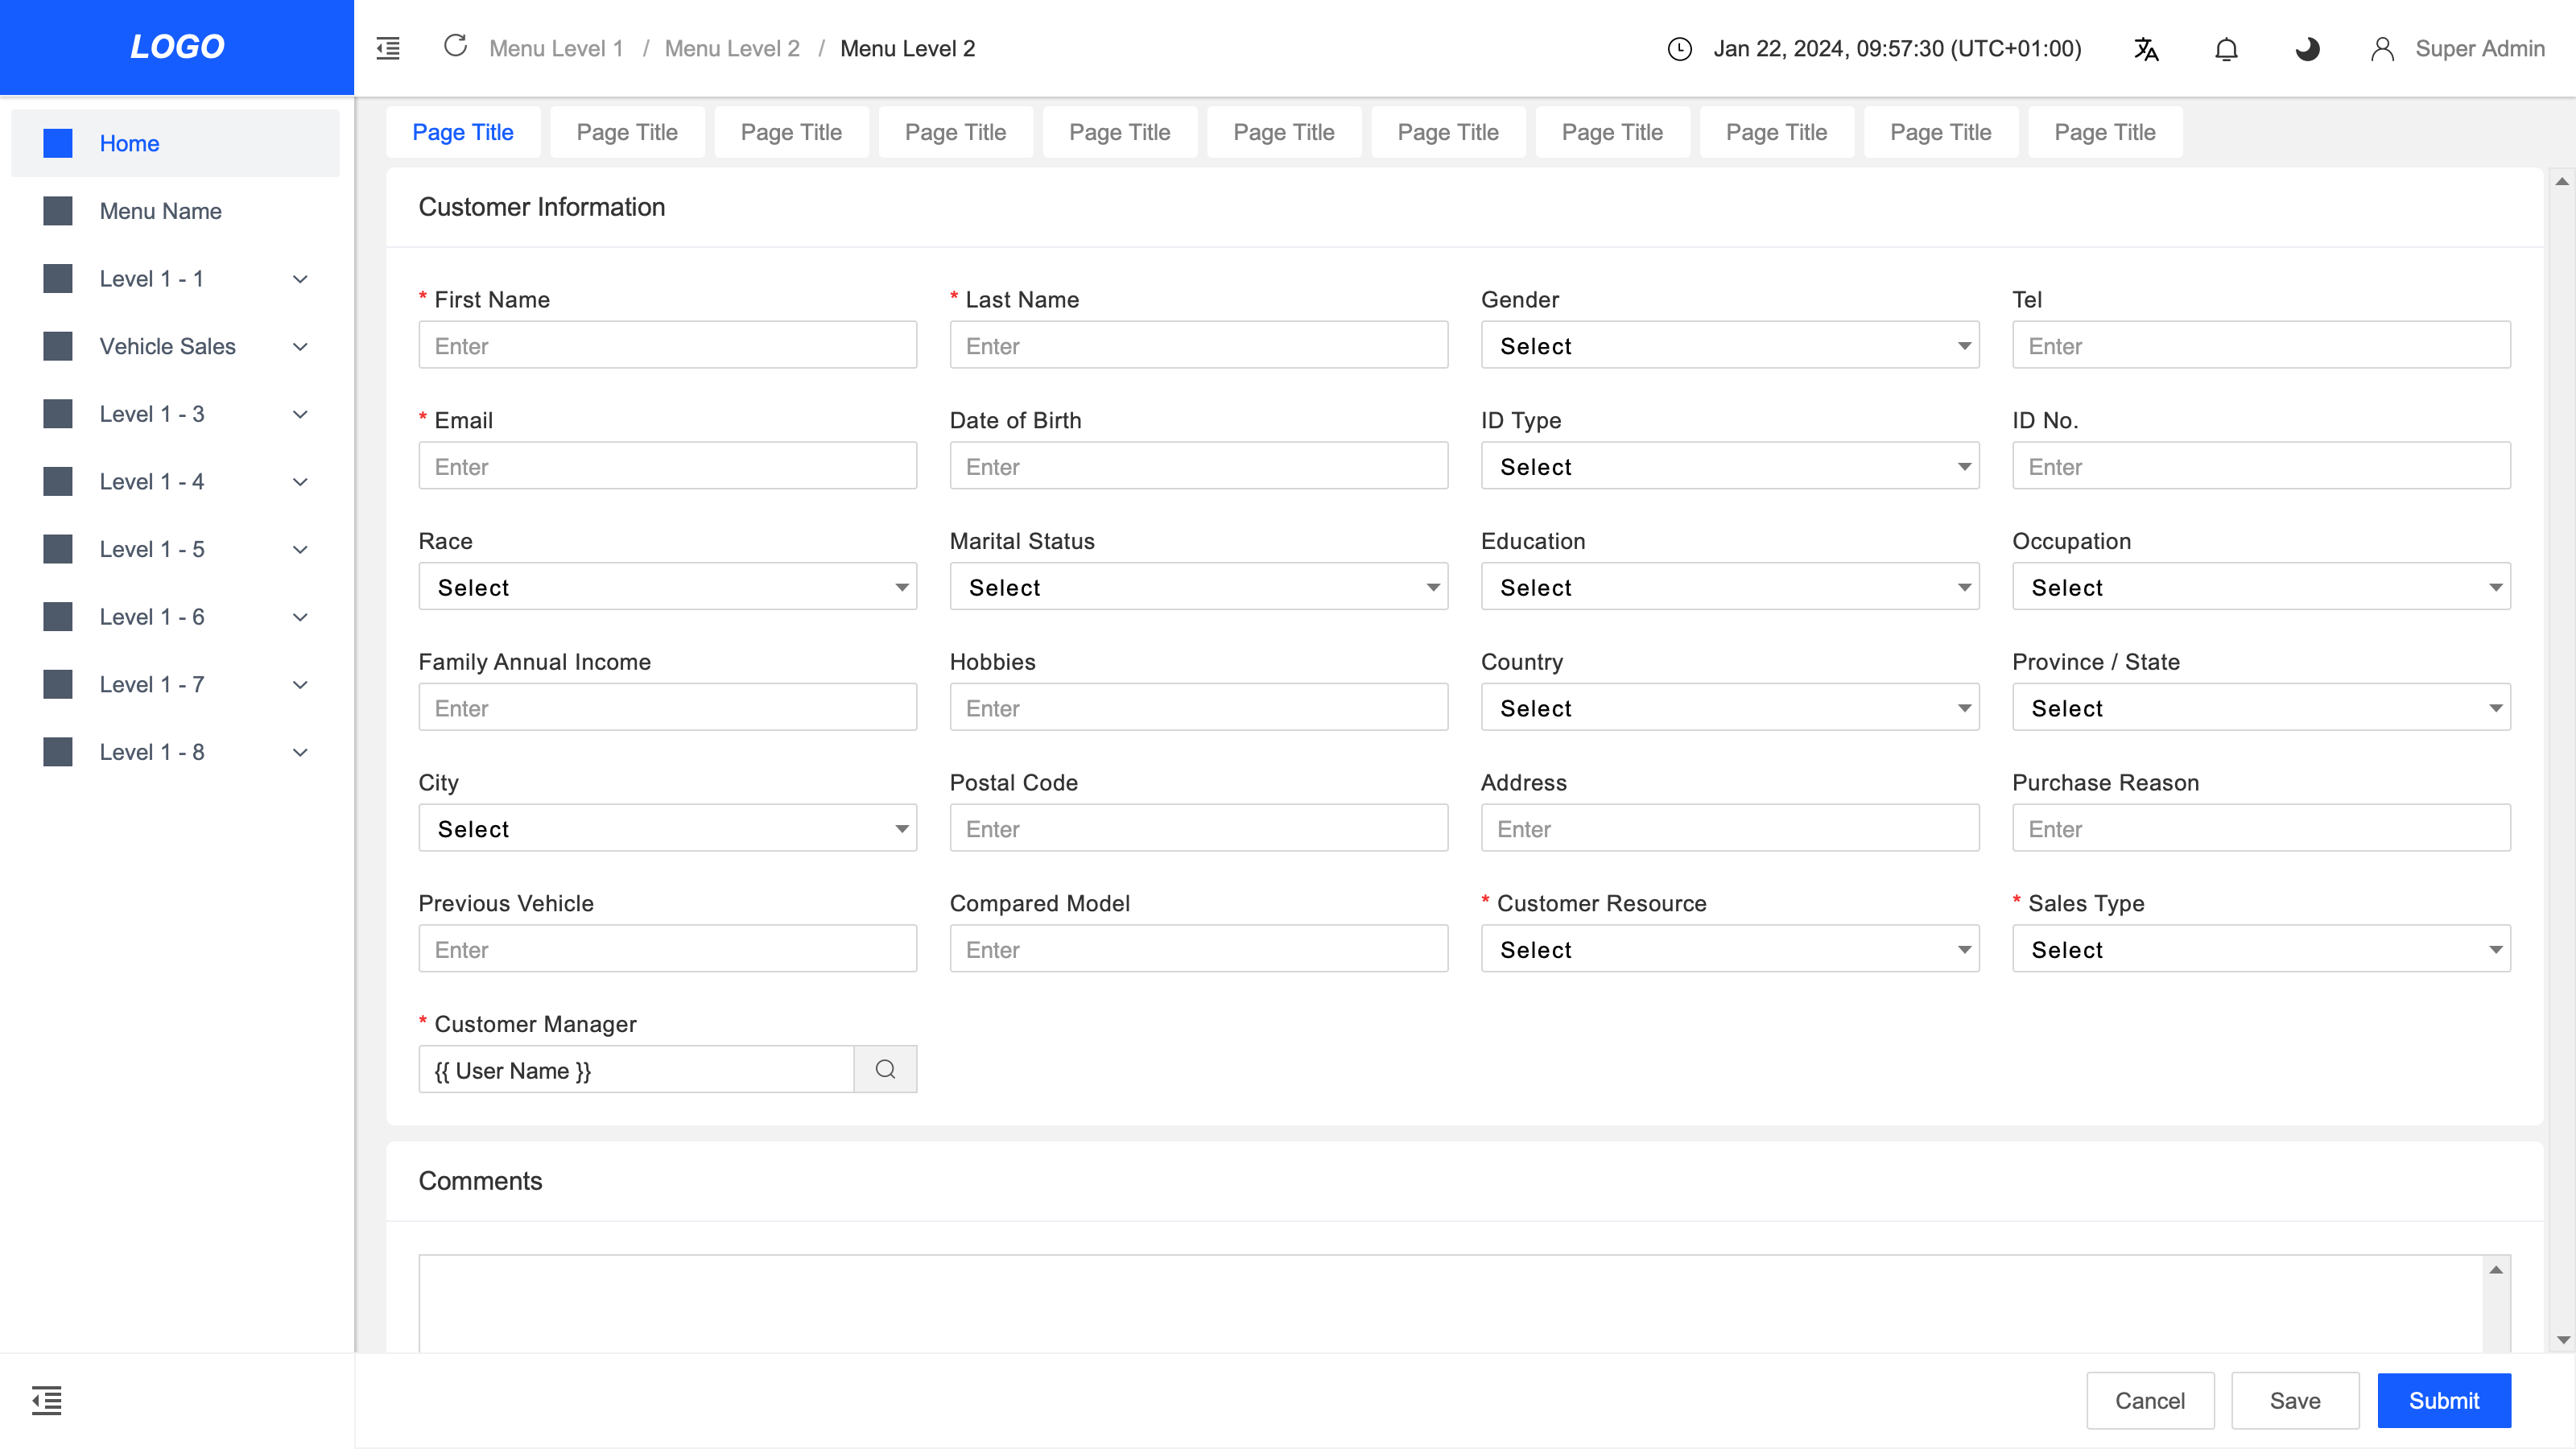Image resolution: width=2576 pixels, height=1449 pixels.
Task: Open the Education dropdown
Action: pos(1730,587)
